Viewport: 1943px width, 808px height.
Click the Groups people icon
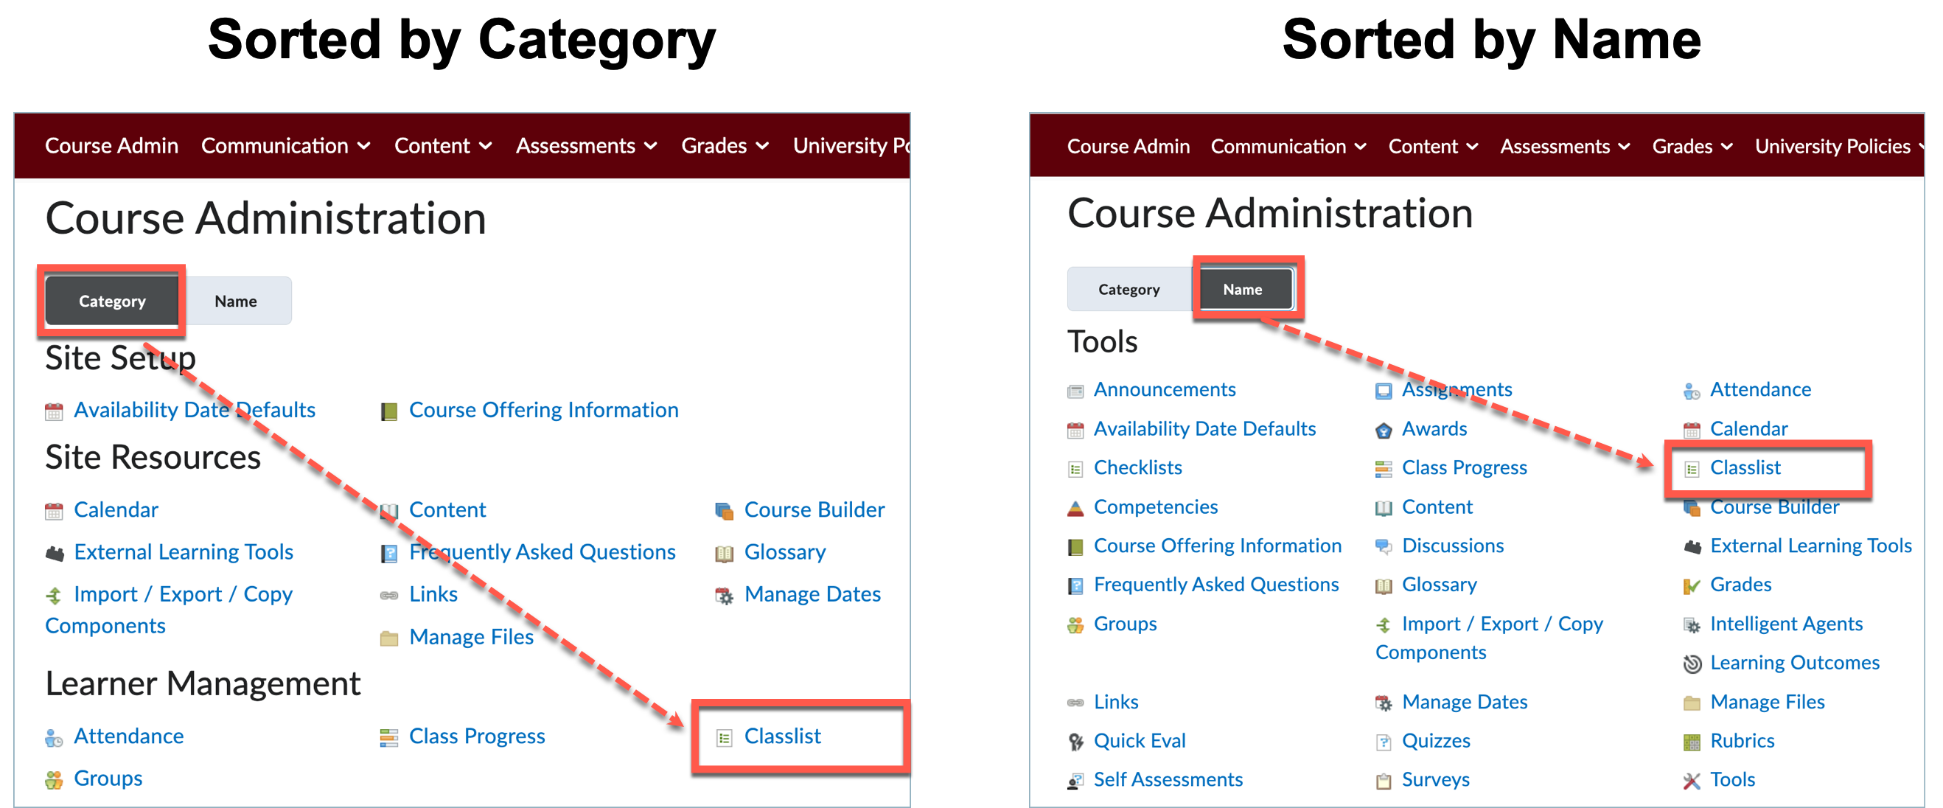point(54,779)
